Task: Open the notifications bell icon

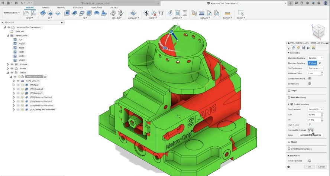Action: click(313, 3)
